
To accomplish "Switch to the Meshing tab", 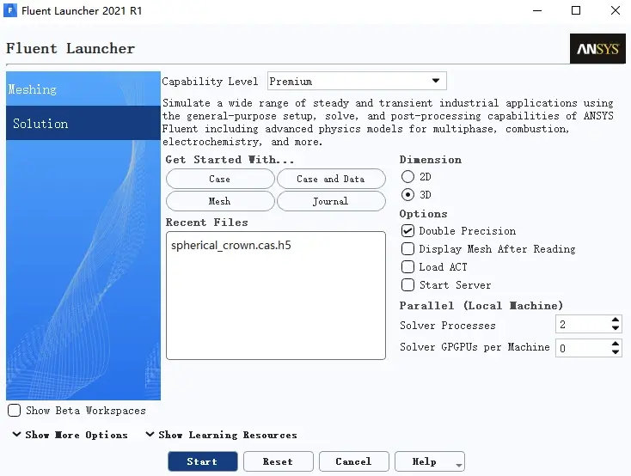I will 83,88.
